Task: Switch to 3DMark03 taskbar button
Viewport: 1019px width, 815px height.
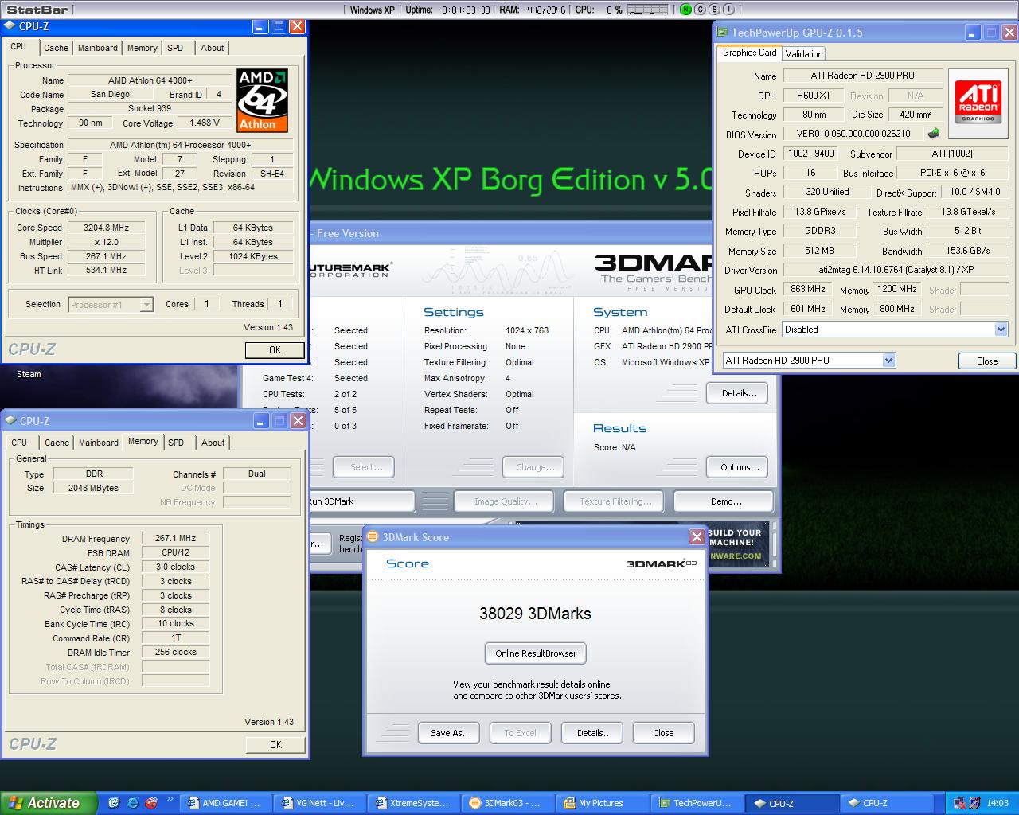Action: click(508, 803)
